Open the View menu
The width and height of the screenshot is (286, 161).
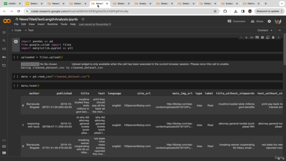pyautogui.click(x=32, y=24)
